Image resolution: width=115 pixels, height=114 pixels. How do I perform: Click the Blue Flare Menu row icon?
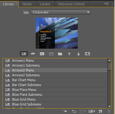pos(8,90)
